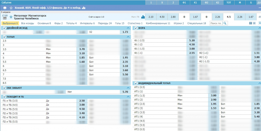Switch to single-column layout view
This screenshot has width=261, height=131.
tap(254, 23)
